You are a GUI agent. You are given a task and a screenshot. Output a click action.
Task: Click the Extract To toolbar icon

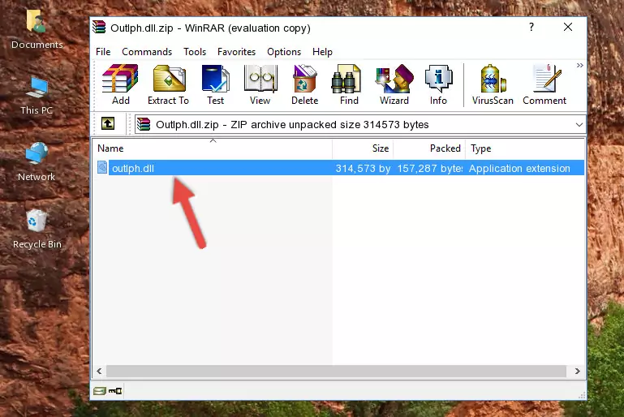click(x=168, y=84)
